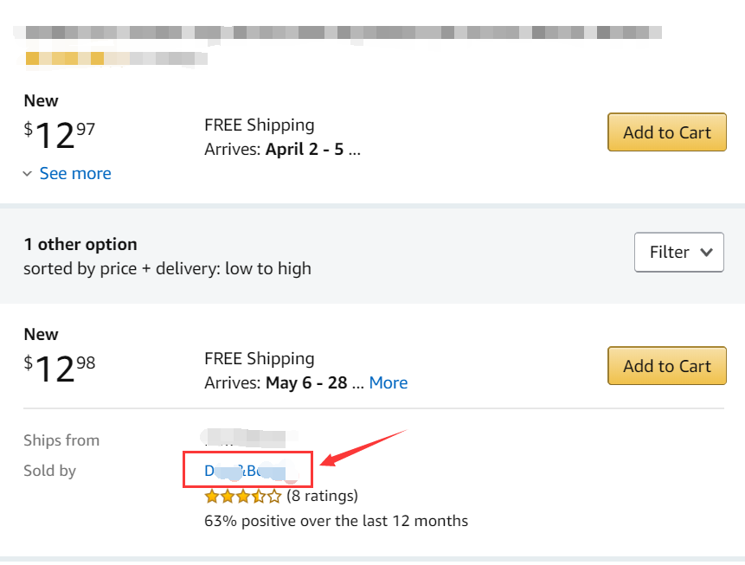745x565 pixels.
Task: Click More link next to May delivery
Action: (x=389, y=382)
